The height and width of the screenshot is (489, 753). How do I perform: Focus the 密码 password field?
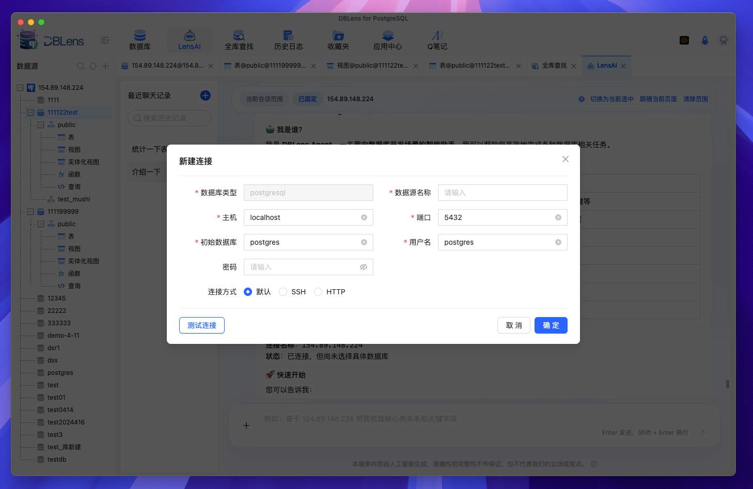[x=308, y=267]
